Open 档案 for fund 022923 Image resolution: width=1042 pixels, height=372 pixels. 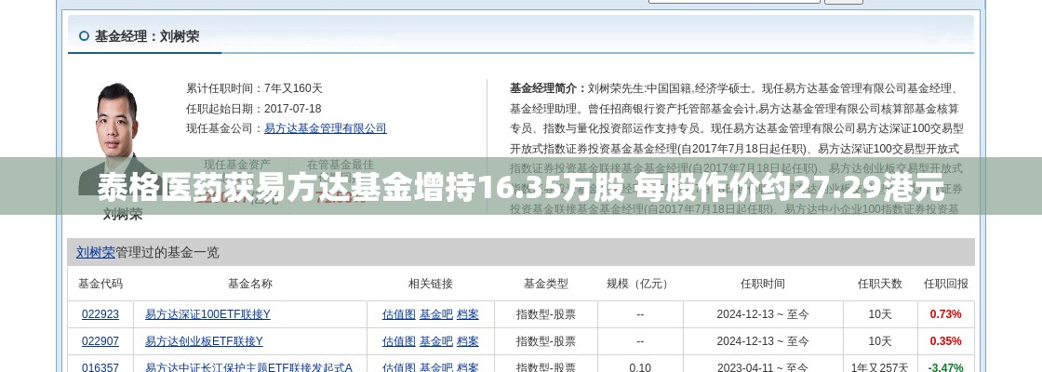click(x=468, y=314)
